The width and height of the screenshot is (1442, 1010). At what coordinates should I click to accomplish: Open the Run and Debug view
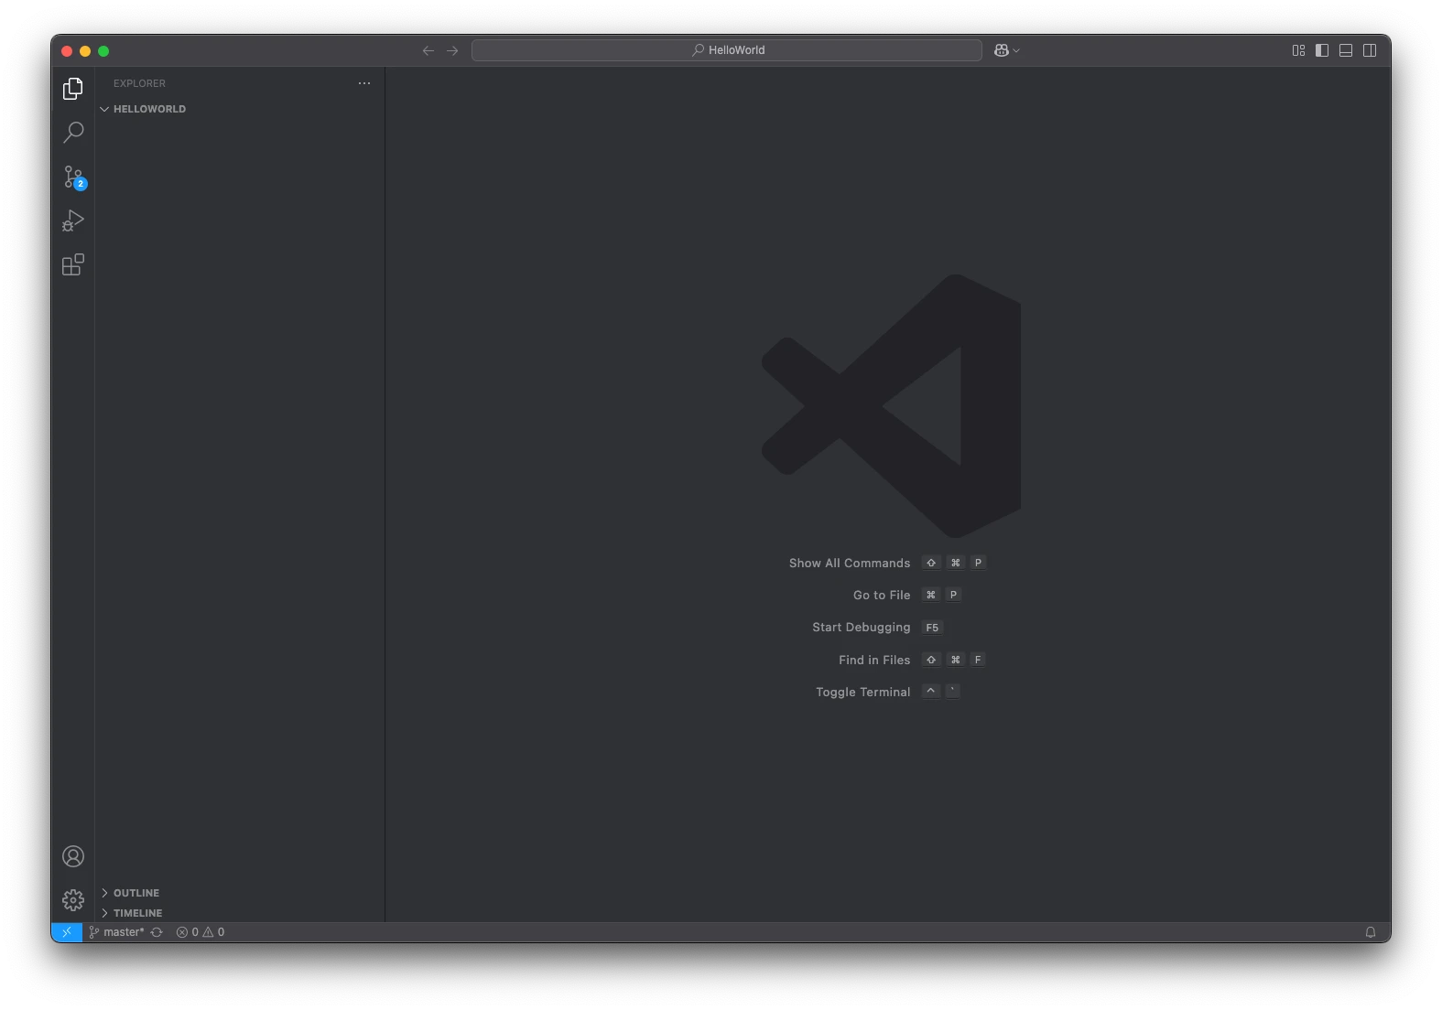(73, 220)
